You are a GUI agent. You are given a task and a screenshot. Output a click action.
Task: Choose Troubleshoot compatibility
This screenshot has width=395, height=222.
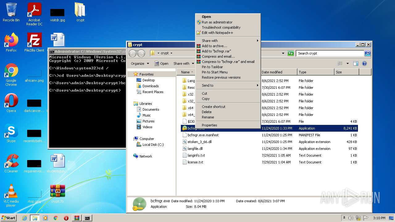(x=228, y=27)
